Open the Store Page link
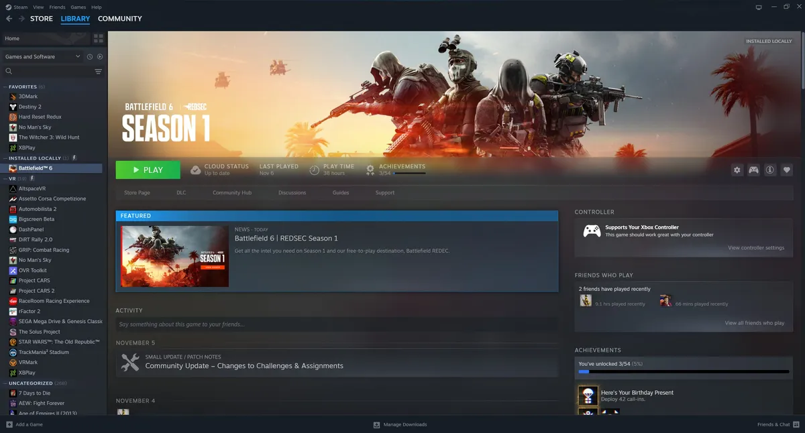Viewport: 805px width, 433px height. [x=137, y=193]
